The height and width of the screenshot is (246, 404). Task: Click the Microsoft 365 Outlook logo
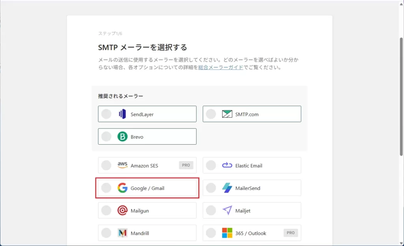[x=227, y=233]
